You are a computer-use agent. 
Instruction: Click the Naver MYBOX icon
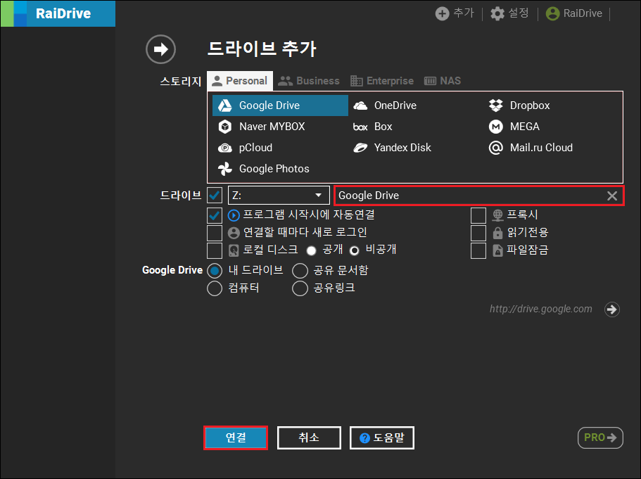225,127
